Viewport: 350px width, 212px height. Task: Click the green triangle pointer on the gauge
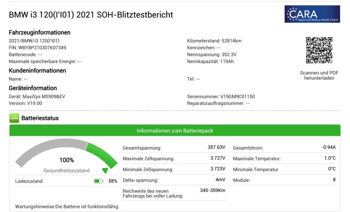[105, 170]
